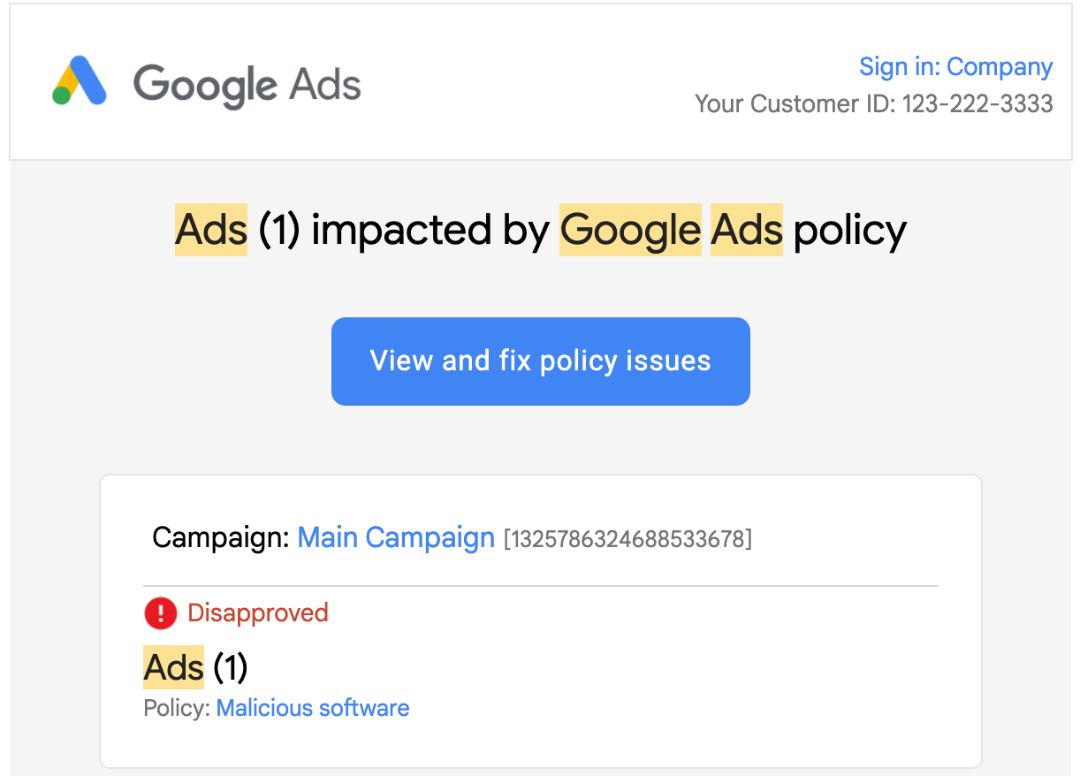The width and height of the screenshot is (1080, 776).
Task: Open the Main Campaign link
Action: coord(396,537)
